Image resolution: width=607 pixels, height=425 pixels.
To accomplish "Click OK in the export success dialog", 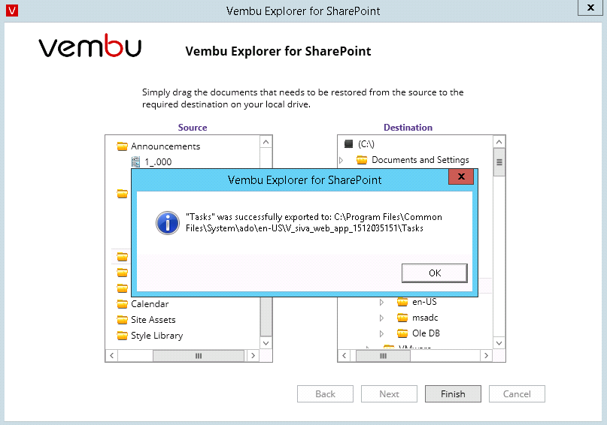I will (434, 273).
